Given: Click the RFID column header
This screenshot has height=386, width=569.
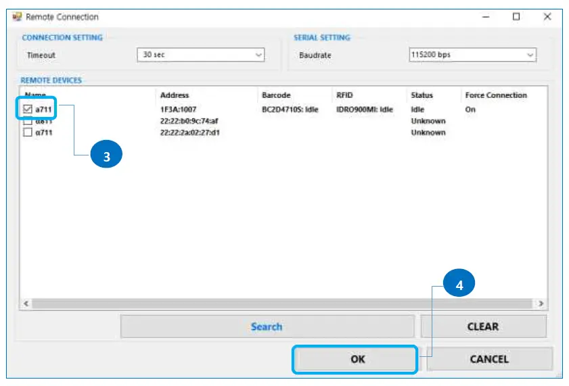Looking at the screenshot, I should 344,95.
